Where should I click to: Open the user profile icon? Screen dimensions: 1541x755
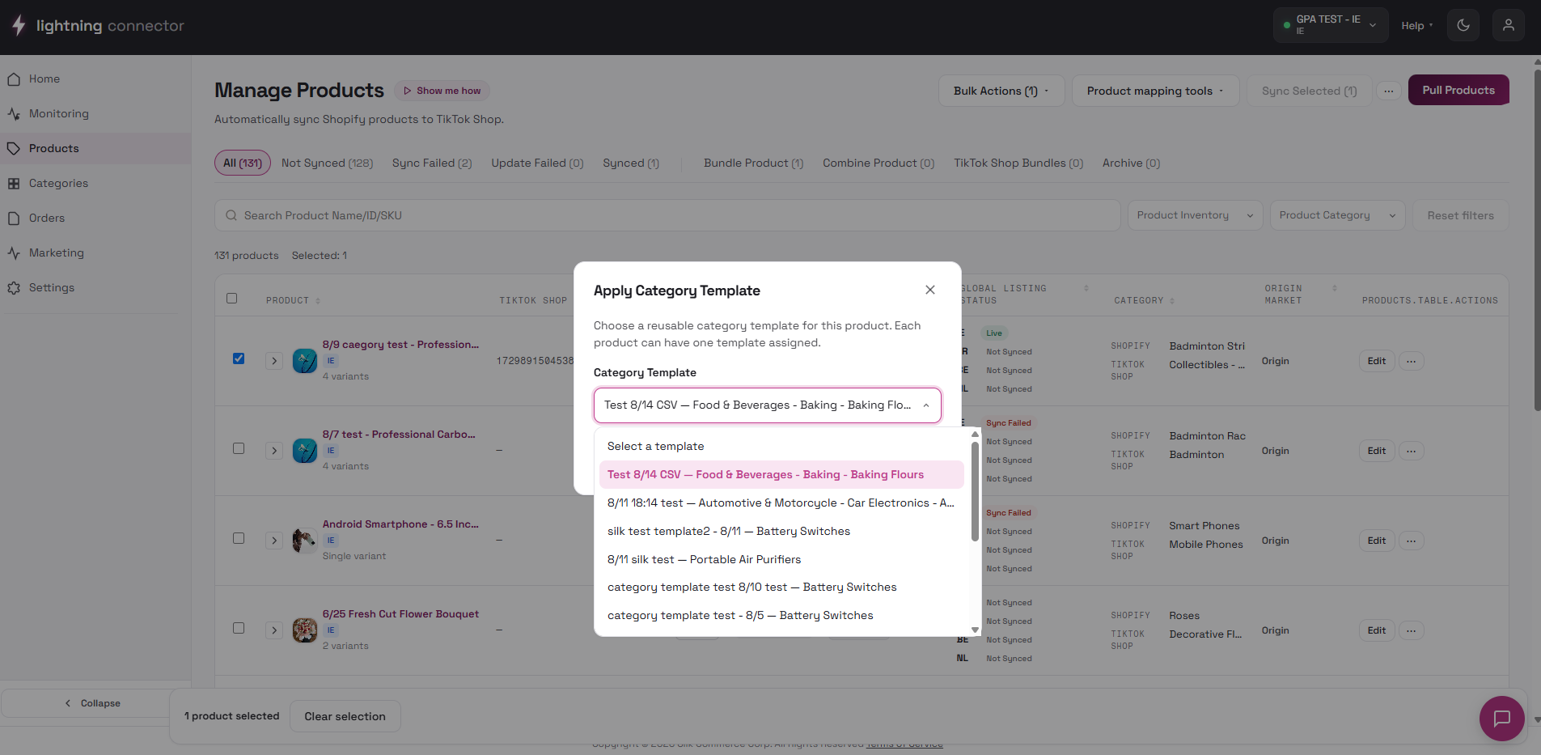(x=1509, y=25)
